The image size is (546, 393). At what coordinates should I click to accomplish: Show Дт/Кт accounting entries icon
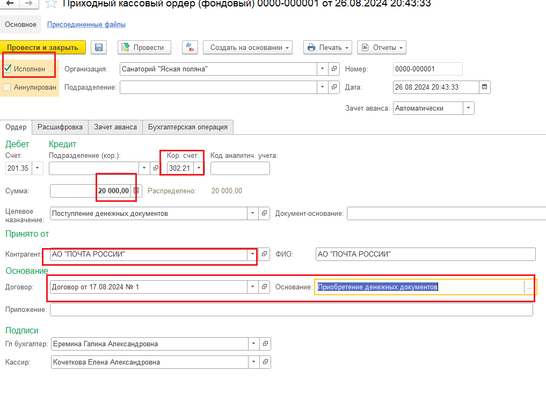tap(190, 47)
